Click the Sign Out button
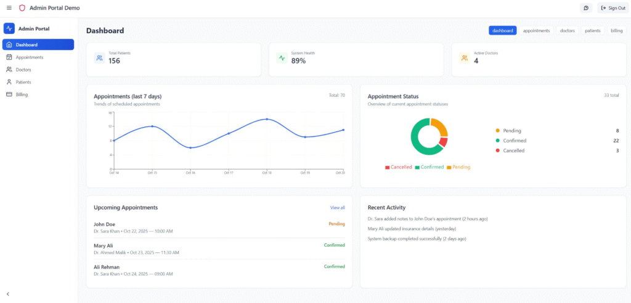 [613, 8]
